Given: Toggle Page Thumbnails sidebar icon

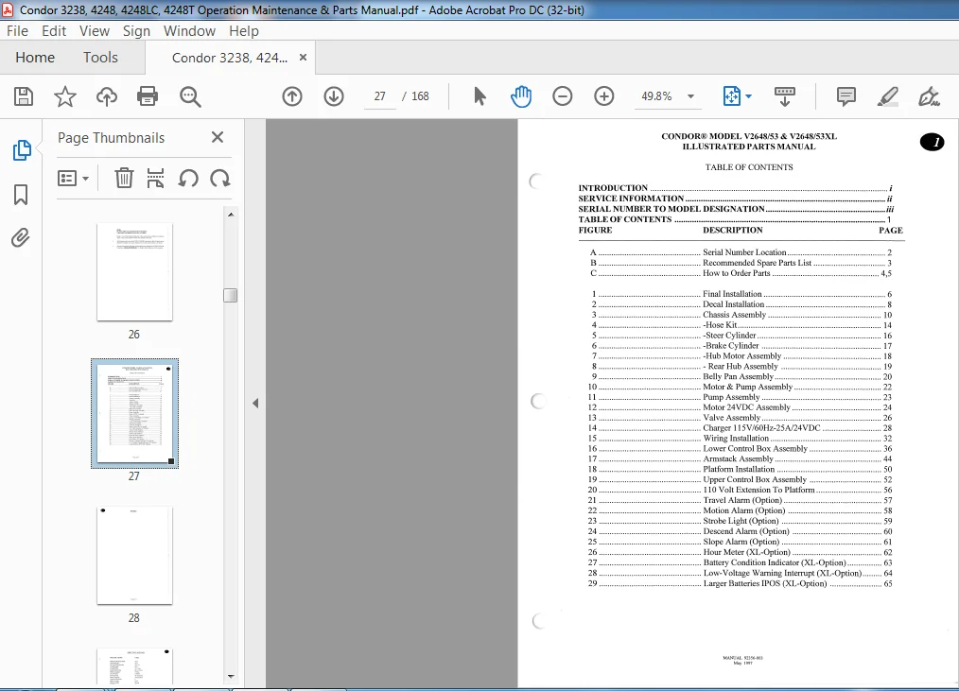Looking at the screenshot, I should click(22, 149).
